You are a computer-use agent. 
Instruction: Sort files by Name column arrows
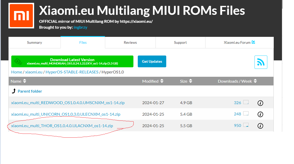pyautogui.click(x=25, y=81)
